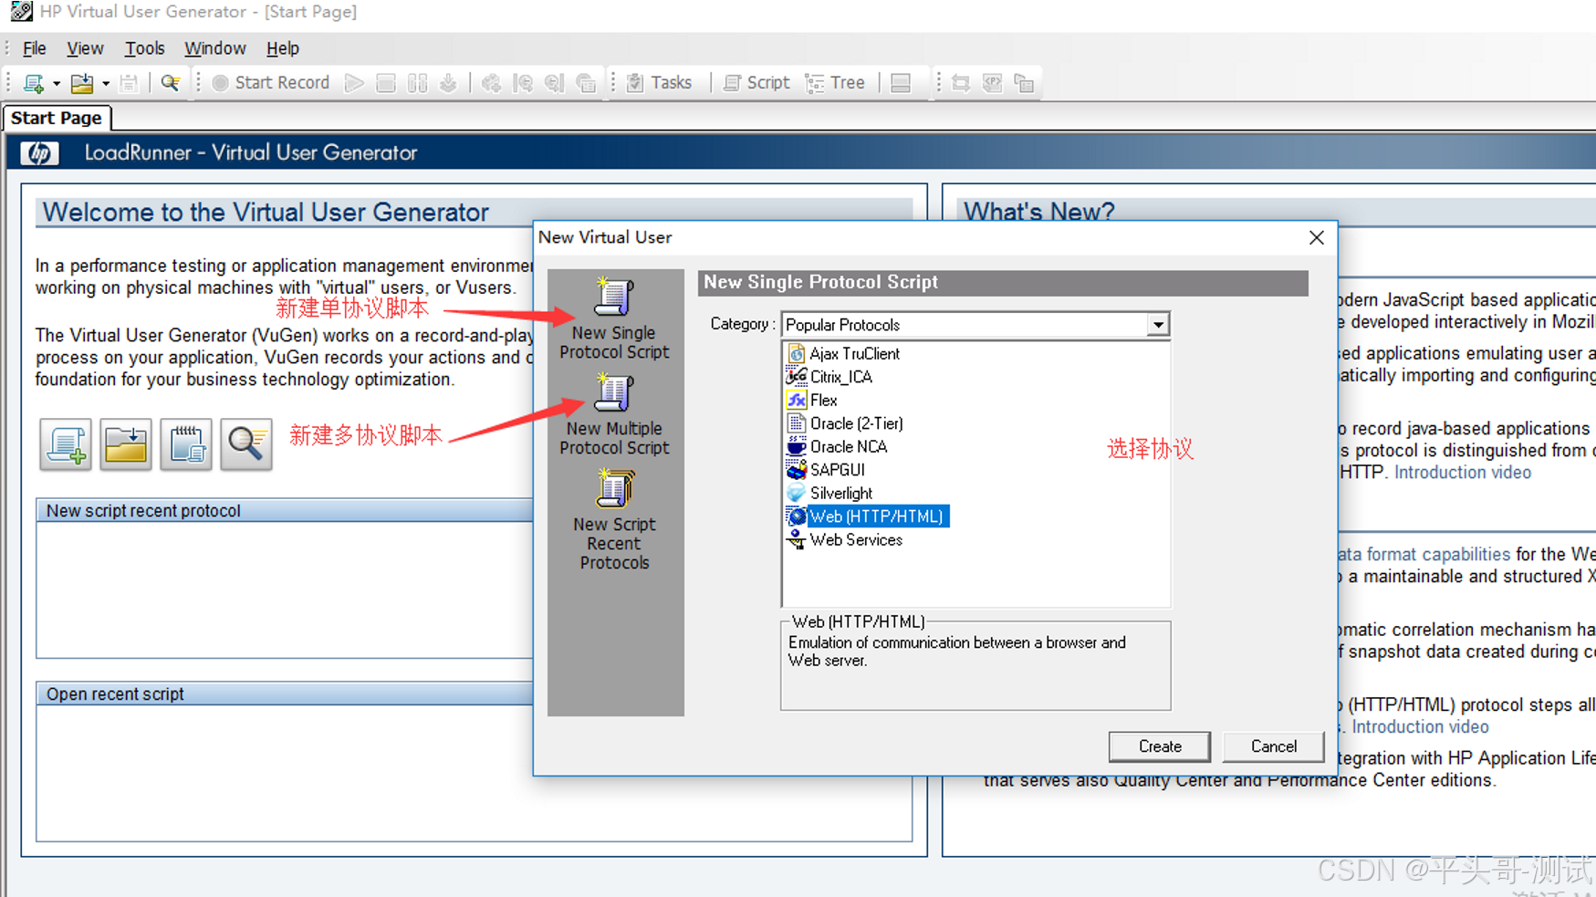
Task: Close the New Virtual User dialog
Action: pyautogui.click(x=1316, y=238)
